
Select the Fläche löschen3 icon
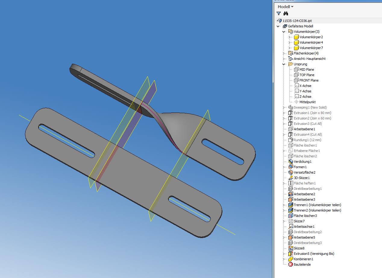click(290, 216)
